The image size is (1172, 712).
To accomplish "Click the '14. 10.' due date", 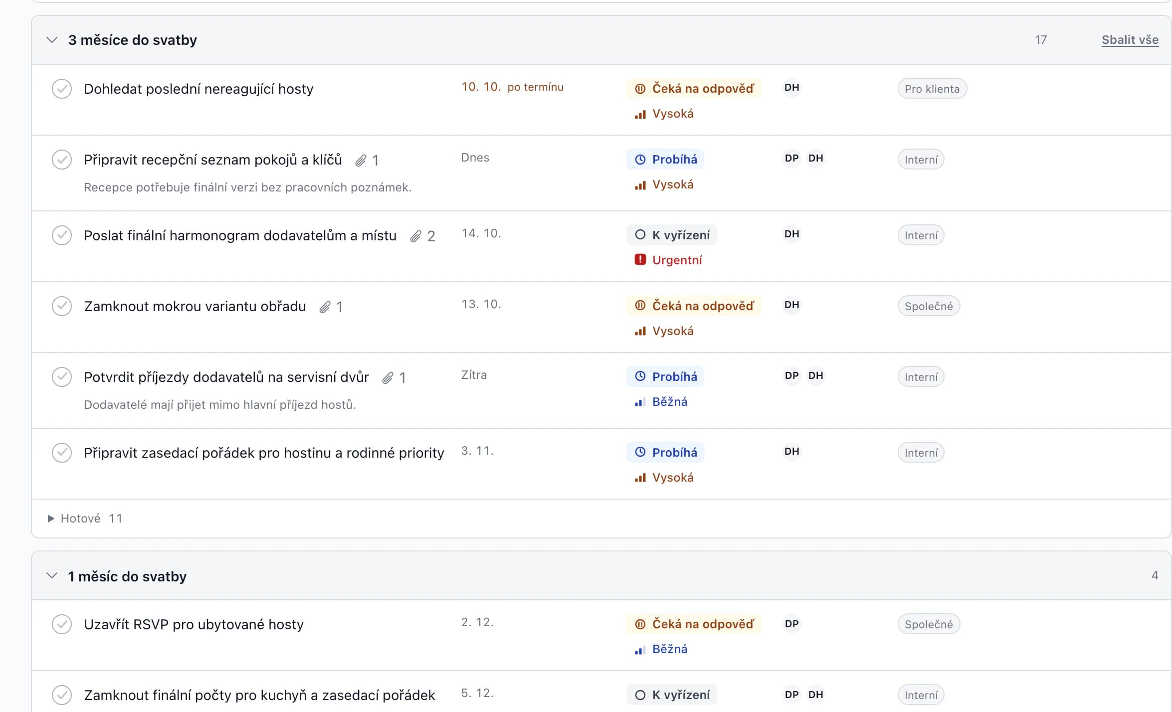I will tap(481, 234).
